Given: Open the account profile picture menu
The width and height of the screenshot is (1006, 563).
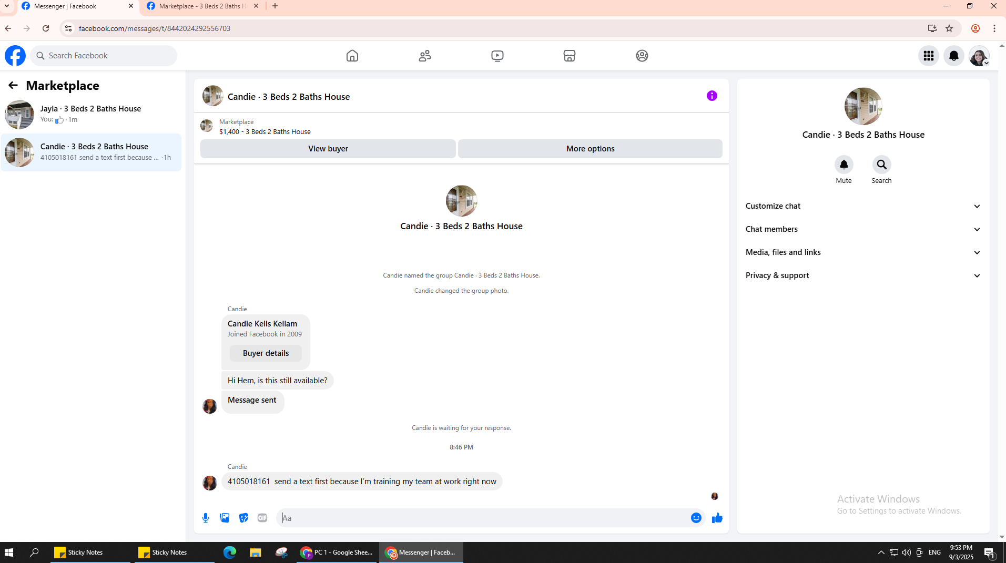Looking at the screenshot, I should [x=979, y=56].
